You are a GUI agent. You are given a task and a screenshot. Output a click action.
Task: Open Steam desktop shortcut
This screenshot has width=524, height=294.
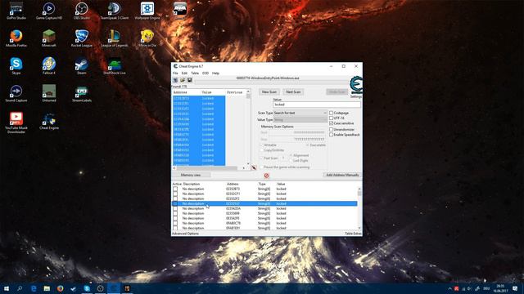82,65
